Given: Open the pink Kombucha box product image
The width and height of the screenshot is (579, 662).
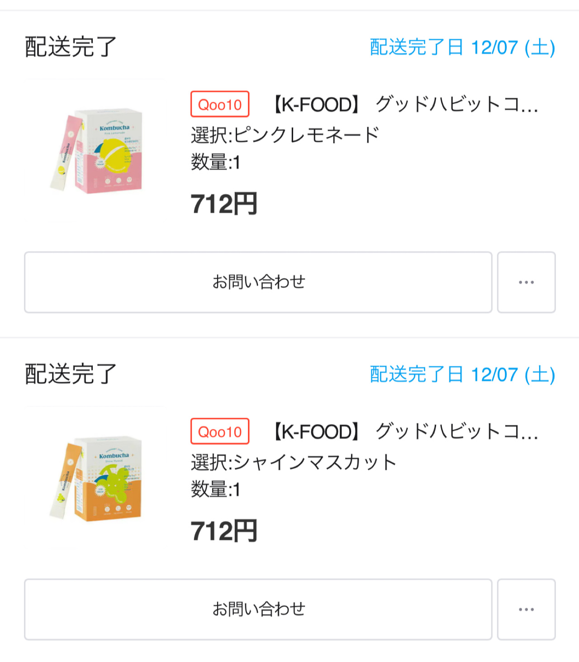Looking at the screenshot, I should tap(96, 151).
